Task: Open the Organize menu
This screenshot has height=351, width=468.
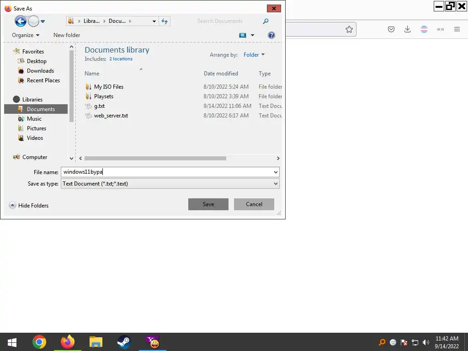Action: (26, 35)
